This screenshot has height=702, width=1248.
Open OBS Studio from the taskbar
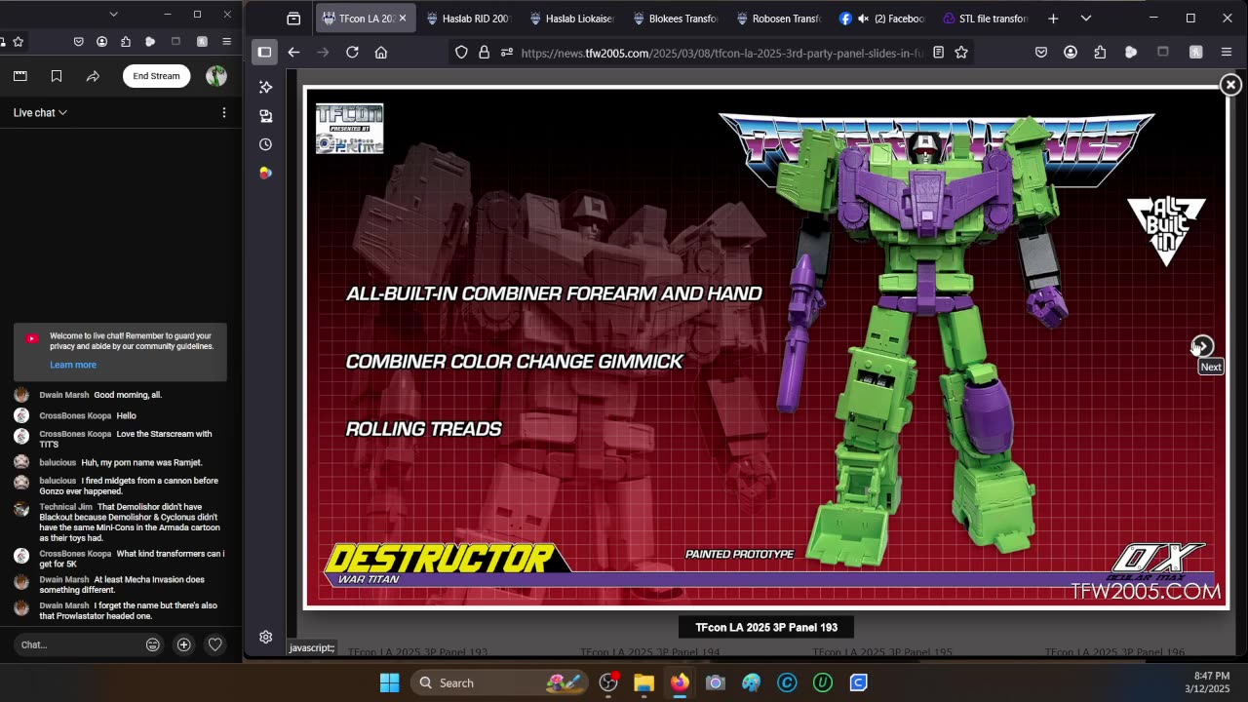coord(608,682)
